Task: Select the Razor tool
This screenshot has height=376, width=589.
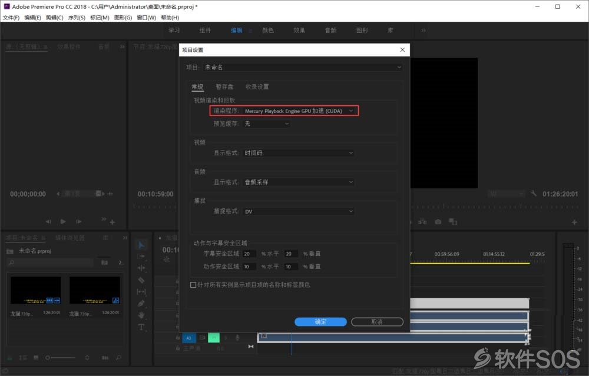Action: pyautogui.click(x=141, y=280)
